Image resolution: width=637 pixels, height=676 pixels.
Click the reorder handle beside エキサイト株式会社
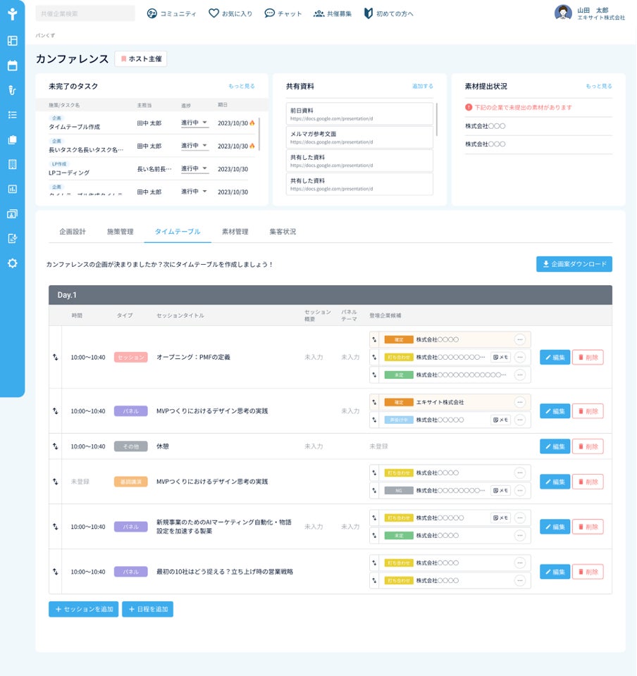coord(374,402)
